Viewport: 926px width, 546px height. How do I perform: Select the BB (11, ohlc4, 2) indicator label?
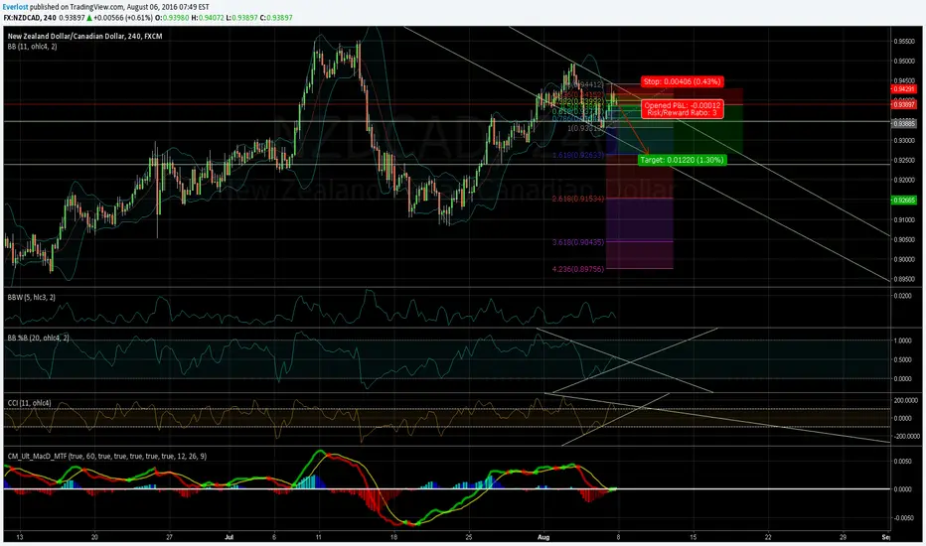[33, 46]
